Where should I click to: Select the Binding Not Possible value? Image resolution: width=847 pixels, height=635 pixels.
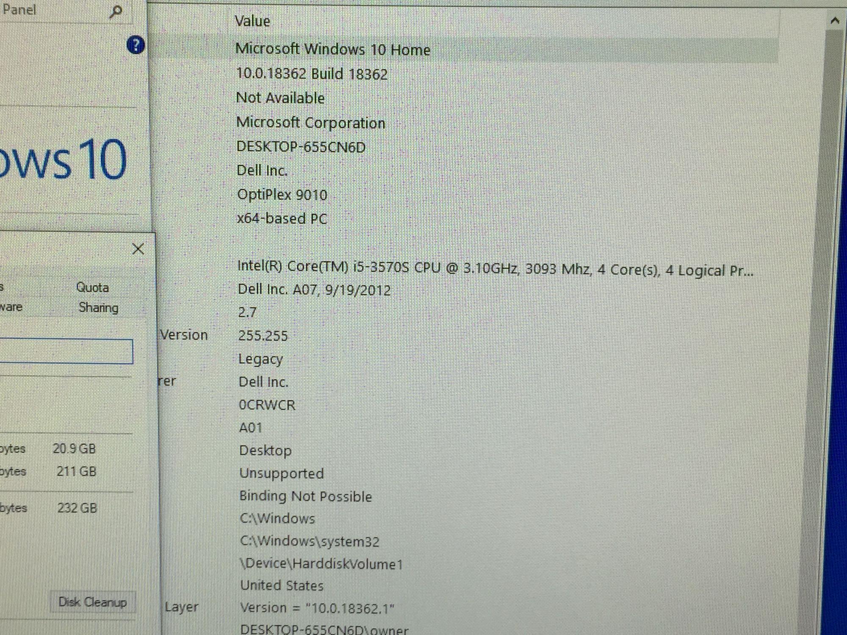(306, 496)
